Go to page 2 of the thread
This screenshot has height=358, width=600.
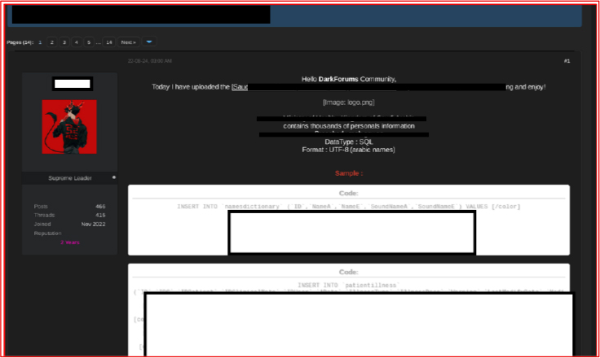51,41
